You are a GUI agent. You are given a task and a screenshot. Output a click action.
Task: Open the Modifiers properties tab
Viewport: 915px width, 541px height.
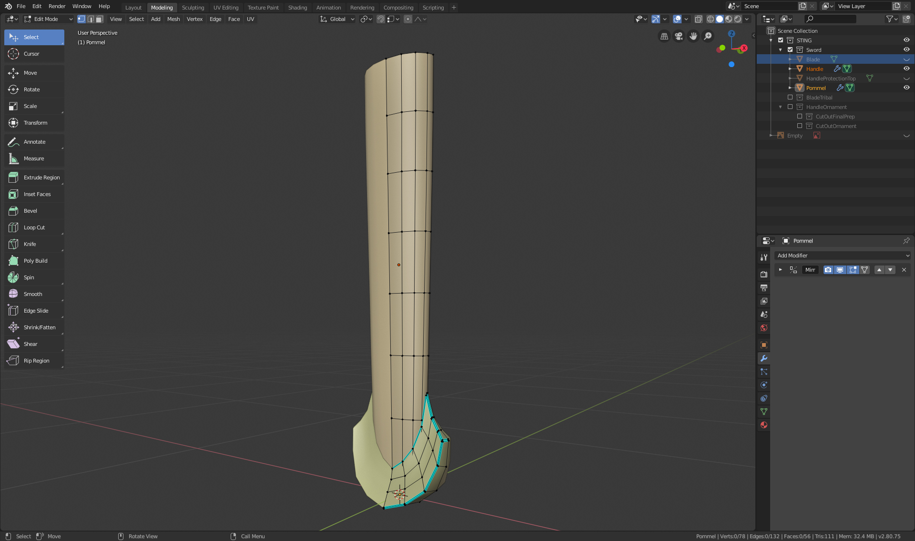pyautogui.click(x=763, y=358)
